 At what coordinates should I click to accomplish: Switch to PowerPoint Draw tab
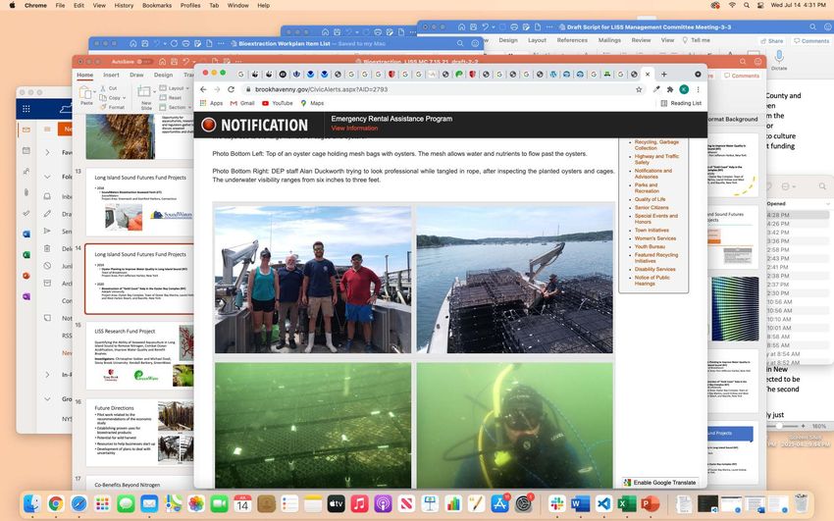pyautogui.click(x=136, y=75)
